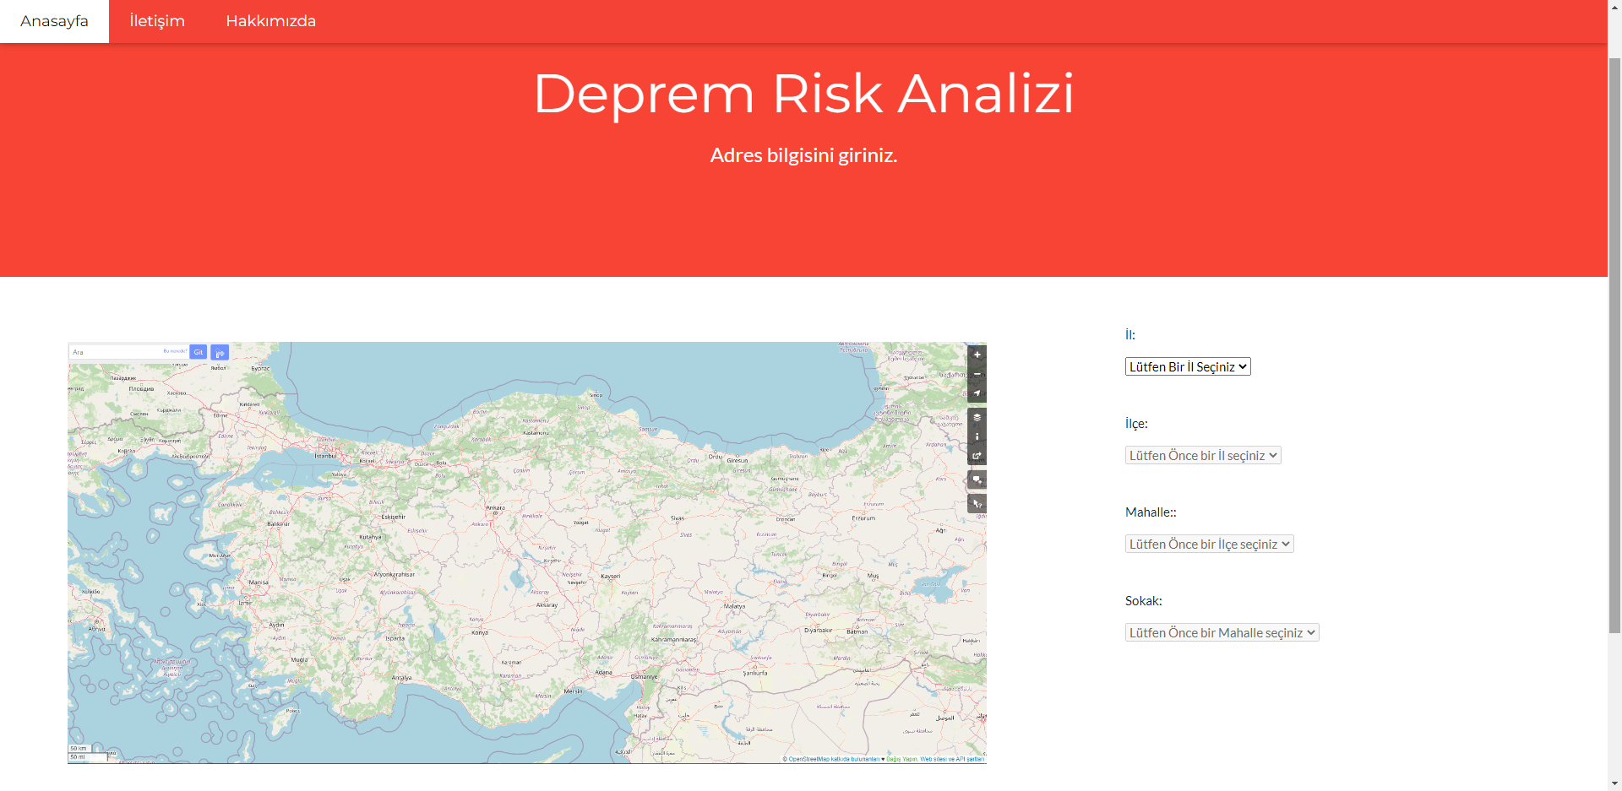Viewport: 1622px width, 791px height.
Task: Open the 'Lütfen Bir İl Seçiniz' dropdown
Action: pos(1188,366)
